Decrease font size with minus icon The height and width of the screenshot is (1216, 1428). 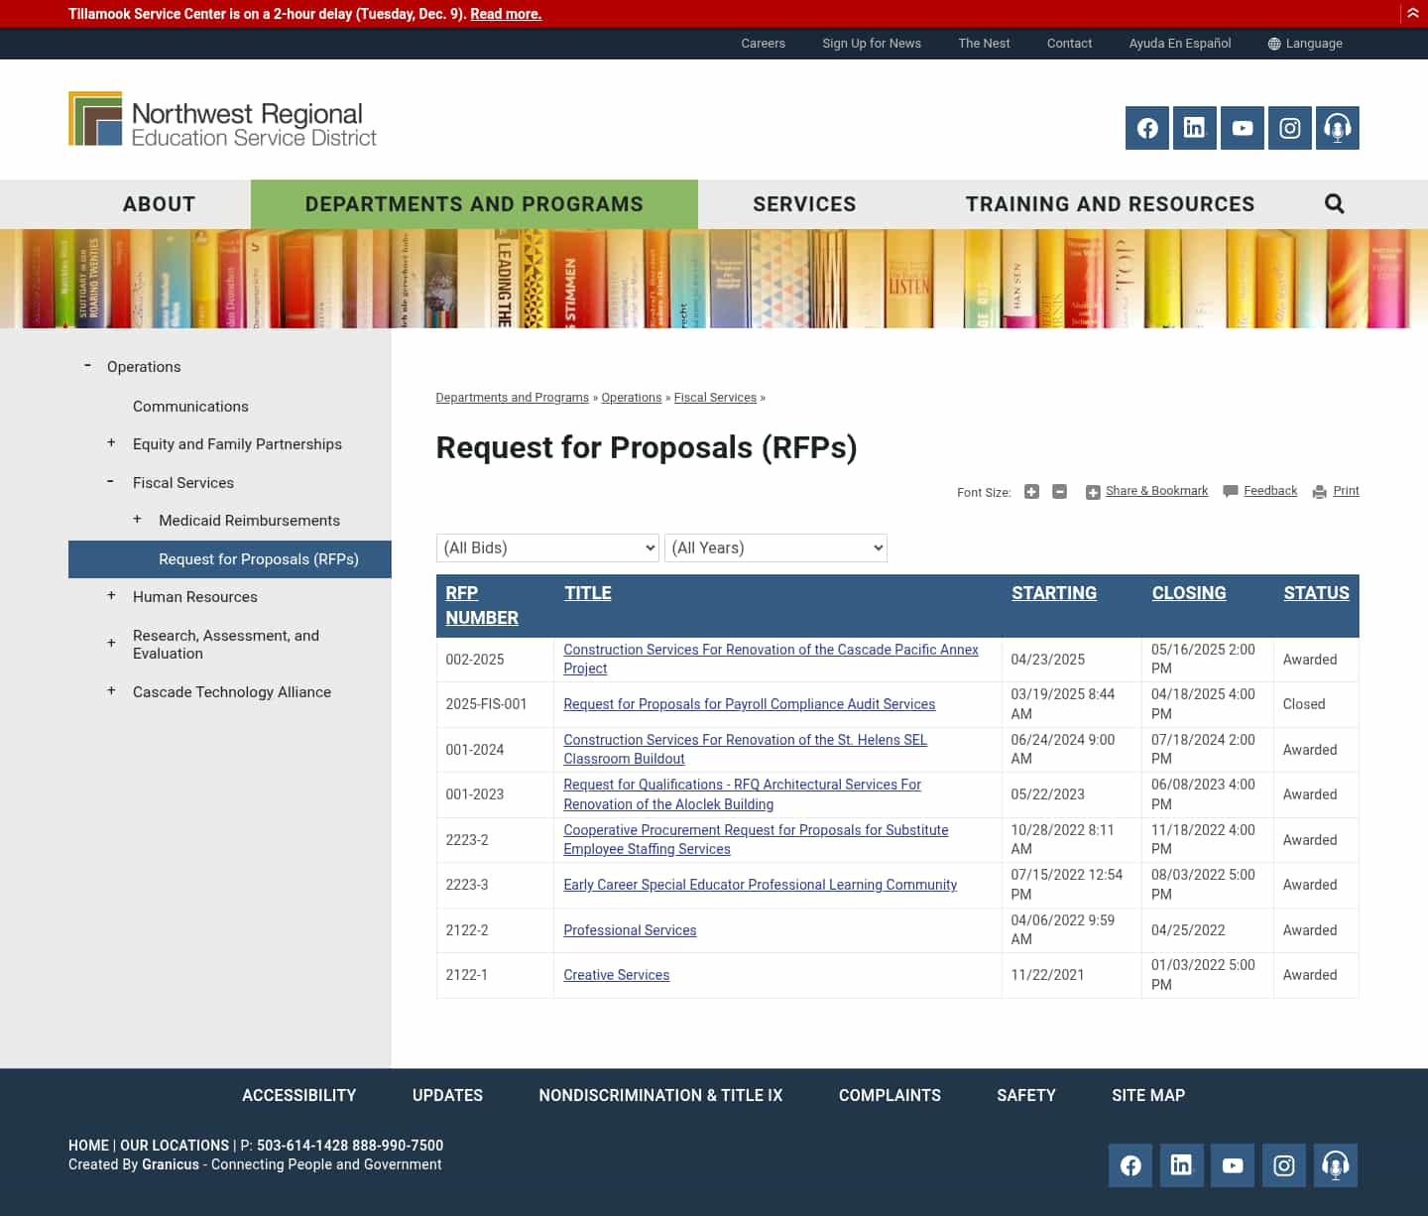(1059, 492)
